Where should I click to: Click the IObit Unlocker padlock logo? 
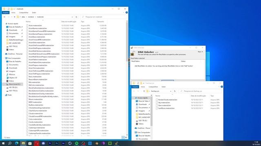click(x=133, y=53)
